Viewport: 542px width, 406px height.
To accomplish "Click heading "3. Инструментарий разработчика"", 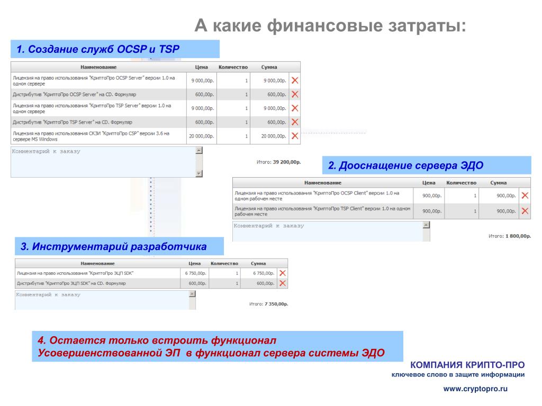I will tap(114, 246).
